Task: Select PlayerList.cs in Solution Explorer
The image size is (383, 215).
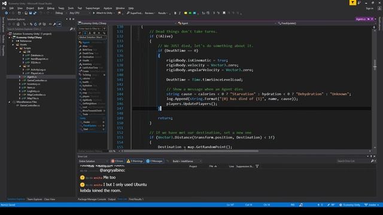Action: (x=37, y=73)
